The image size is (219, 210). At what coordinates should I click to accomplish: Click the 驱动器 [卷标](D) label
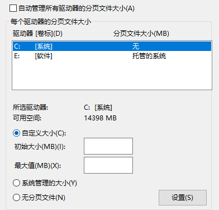[37, 34]
